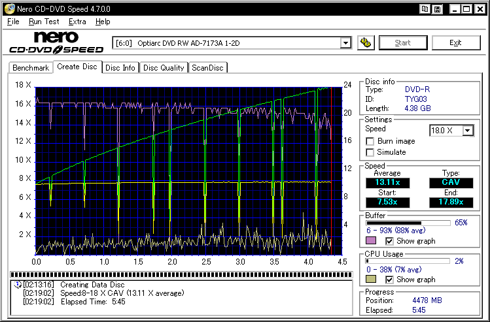Screen dimensions: 490x322
Task: Open the 18.0 X speed dropdown
Action: (467, 131)
